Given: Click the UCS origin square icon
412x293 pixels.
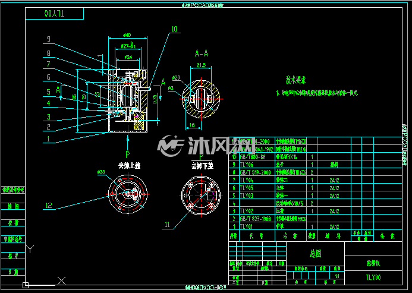Looking at the screenshot, I should pos(26,285).
